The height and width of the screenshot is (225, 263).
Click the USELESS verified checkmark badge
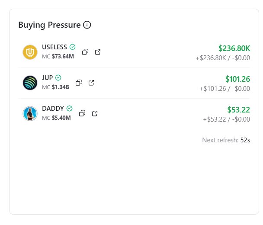tap(73, 47)
